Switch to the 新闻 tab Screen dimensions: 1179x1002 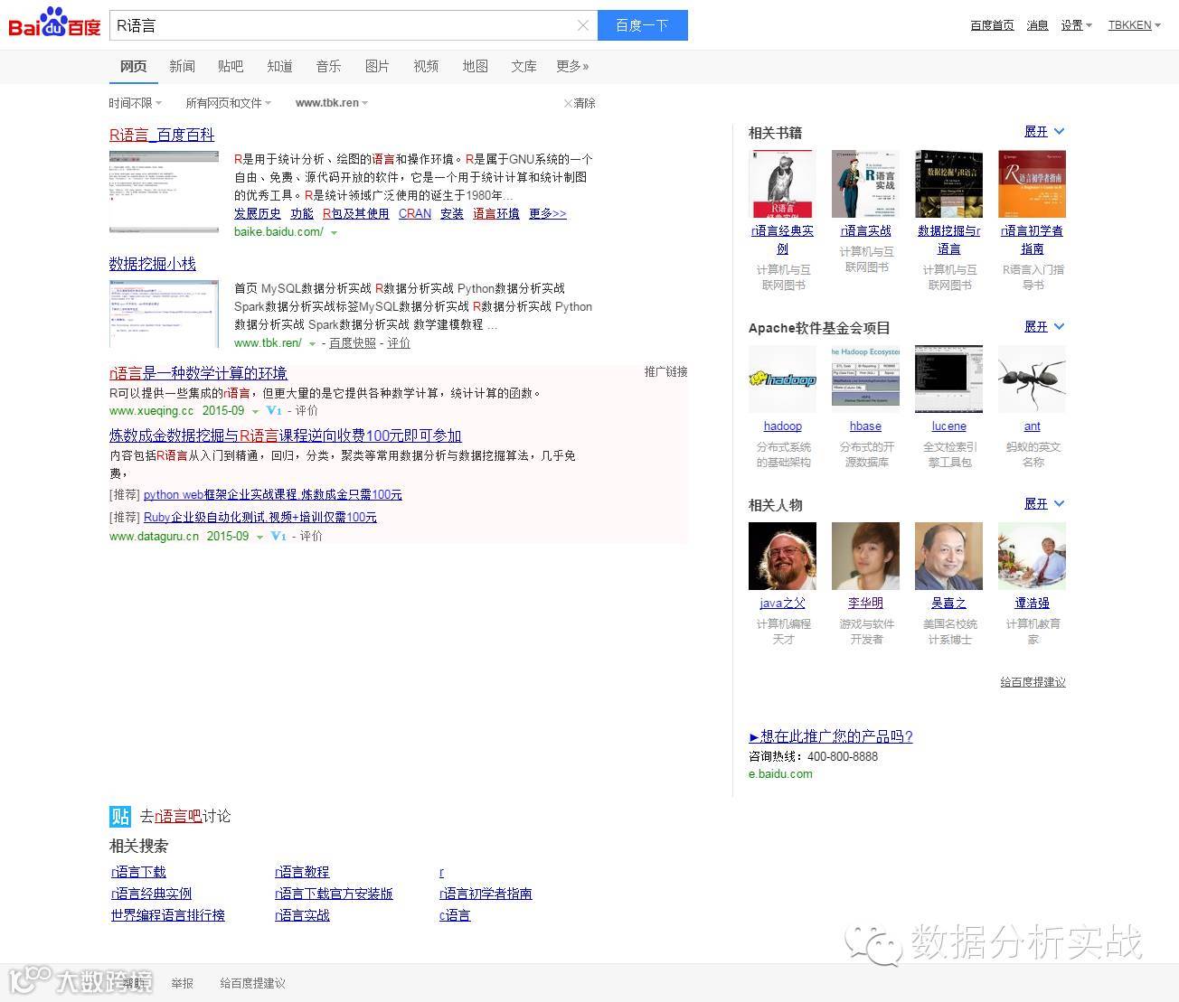182,66
